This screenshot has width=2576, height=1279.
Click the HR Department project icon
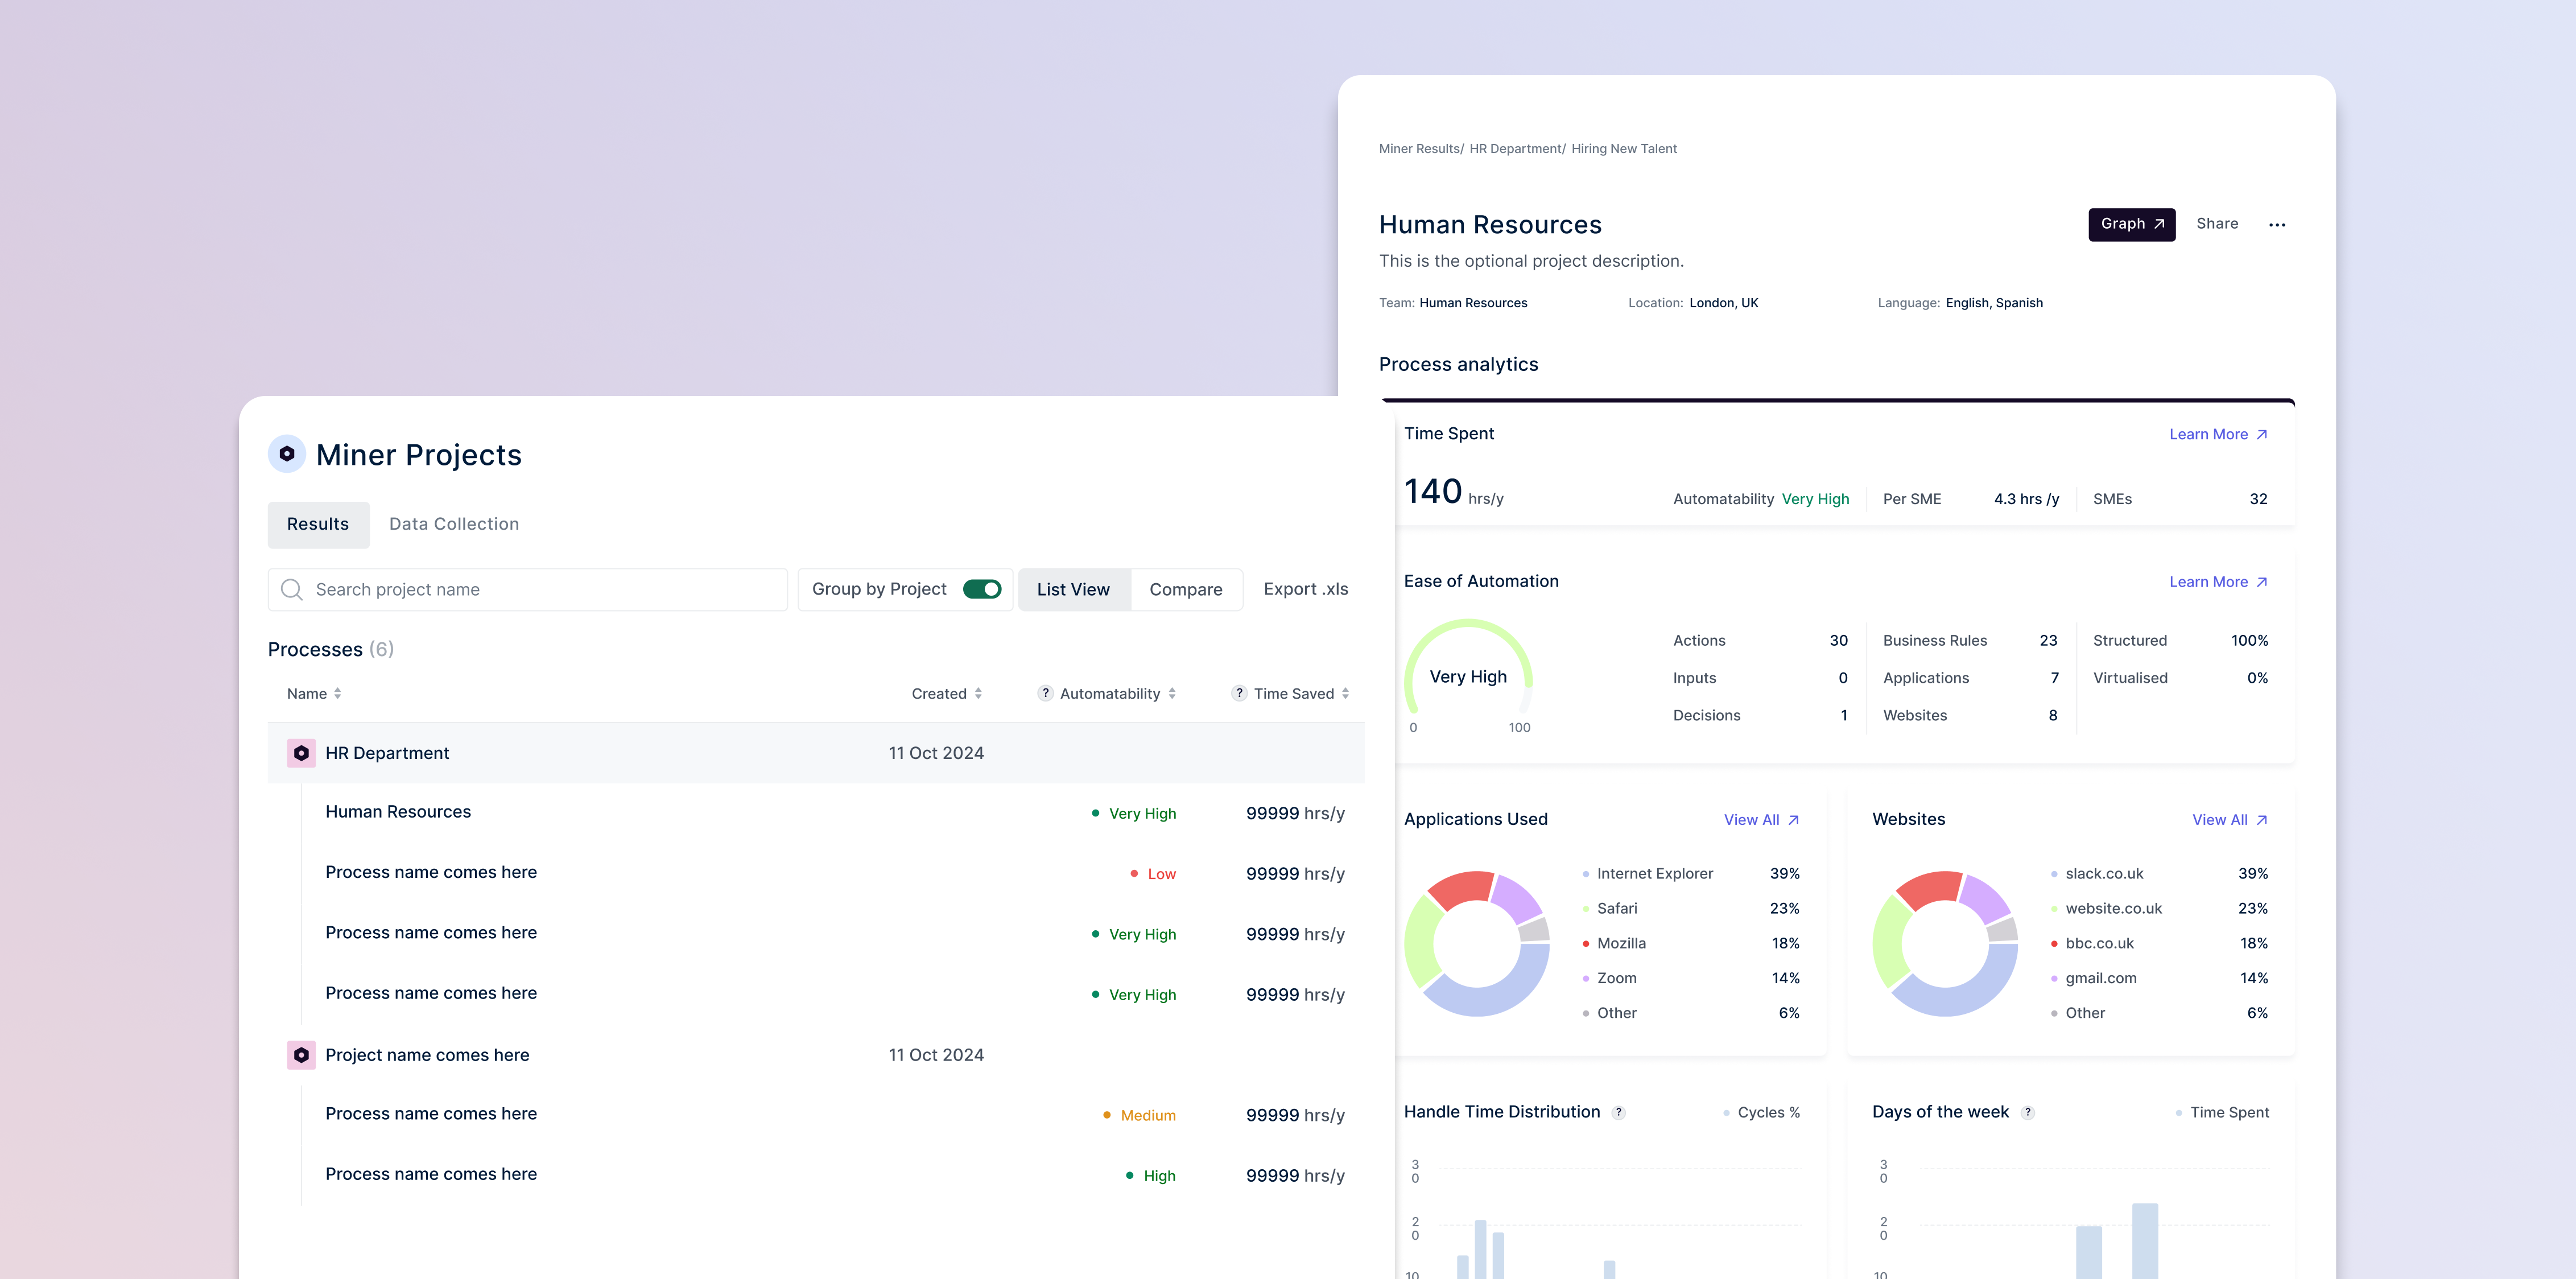point(301,753)
